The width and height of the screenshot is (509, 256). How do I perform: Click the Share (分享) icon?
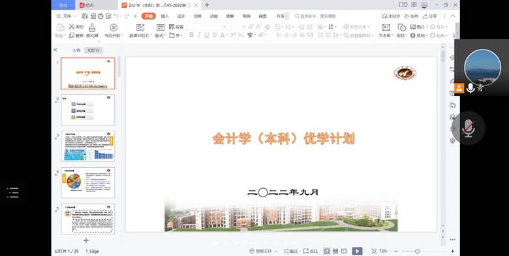425,16
